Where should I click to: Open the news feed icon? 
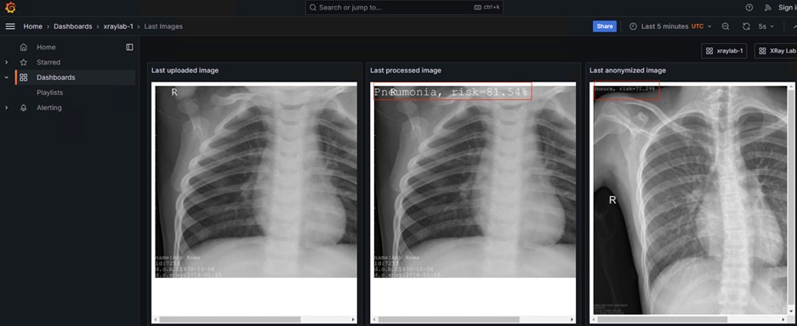coord(767,8)
